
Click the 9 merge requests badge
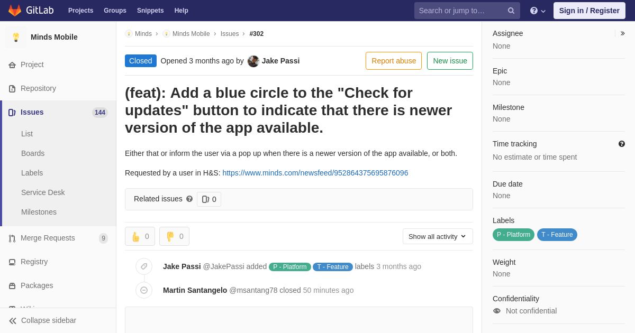click(x=103, y=238)
